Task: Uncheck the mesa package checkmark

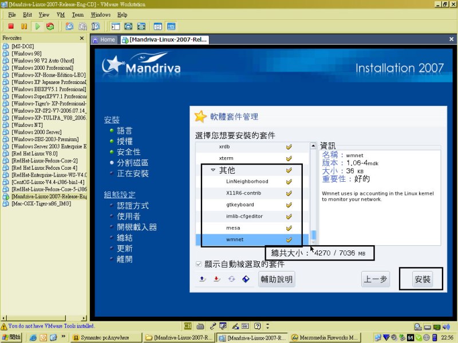Action: tap(289, 228)
